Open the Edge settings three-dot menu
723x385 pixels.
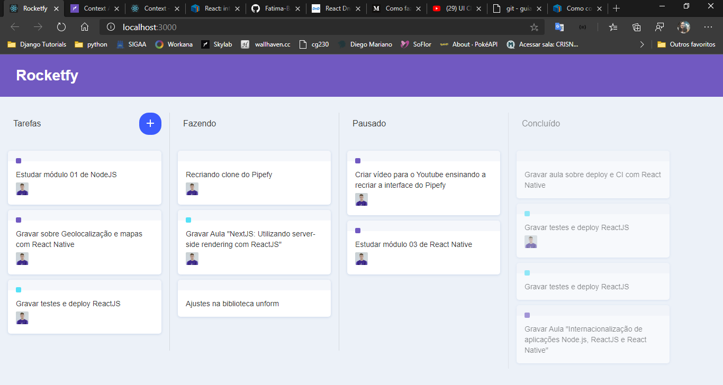point(708,26)
